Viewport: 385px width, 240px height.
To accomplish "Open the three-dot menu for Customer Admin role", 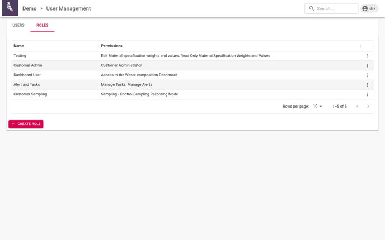I will point(367,66).
